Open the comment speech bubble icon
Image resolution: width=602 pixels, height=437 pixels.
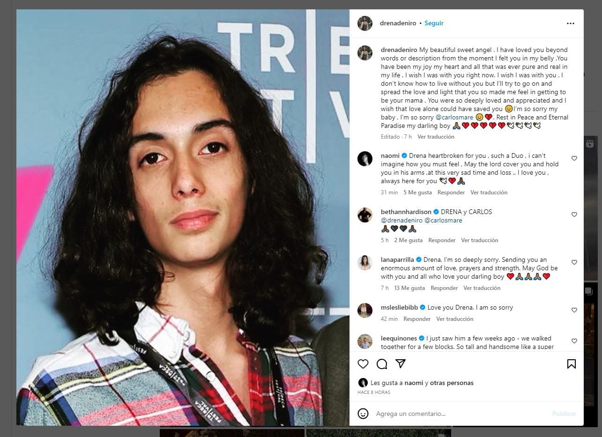click(382, 364)
